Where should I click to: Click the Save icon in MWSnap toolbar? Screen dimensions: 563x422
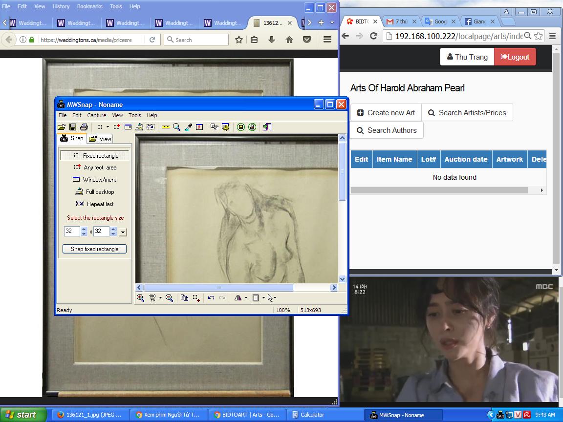click(72, 127)
